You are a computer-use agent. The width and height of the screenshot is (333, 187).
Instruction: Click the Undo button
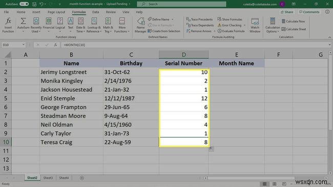tap(41, 4)
